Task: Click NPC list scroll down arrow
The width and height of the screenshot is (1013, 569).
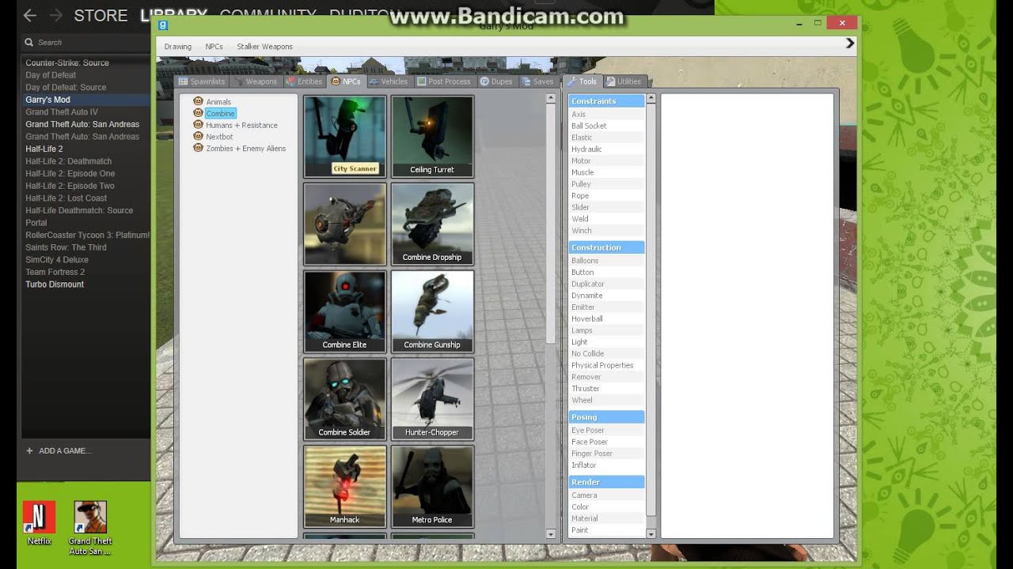Action: pyautogui.click(x=551, y=534)
